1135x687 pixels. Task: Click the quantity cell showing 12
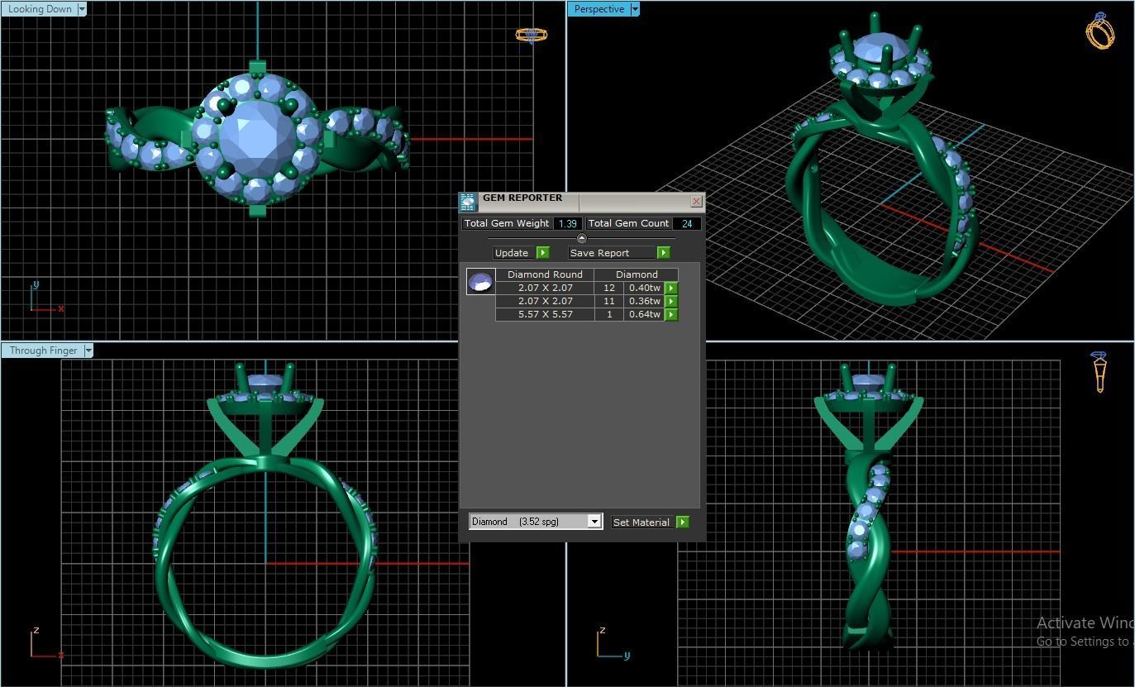point(609,288)
